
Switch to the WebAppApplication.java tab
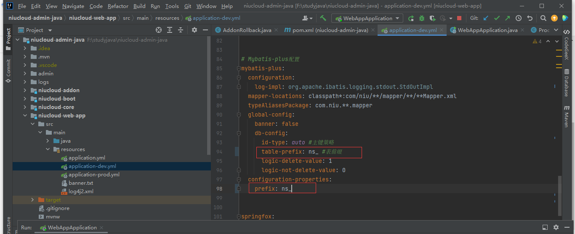(x=487, y=30)
